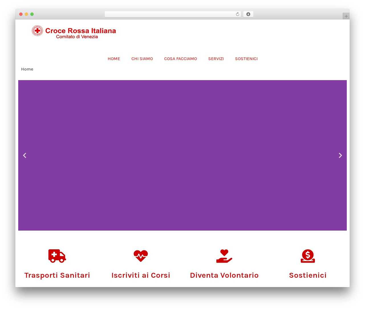The width and height of the screenshot is (365, 309).
Task: Open a new browser tab with plus
Action: 346,16
